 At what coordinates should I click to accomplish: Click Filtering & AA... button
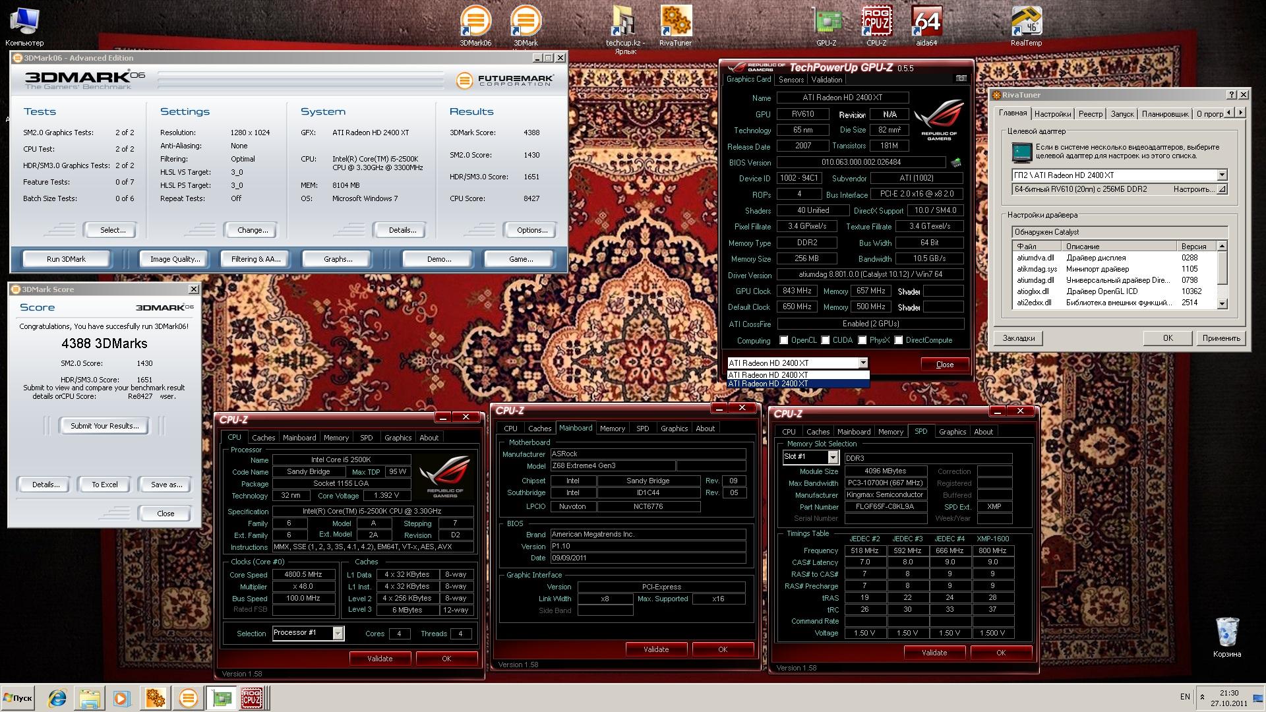click(x=256, y=259)
